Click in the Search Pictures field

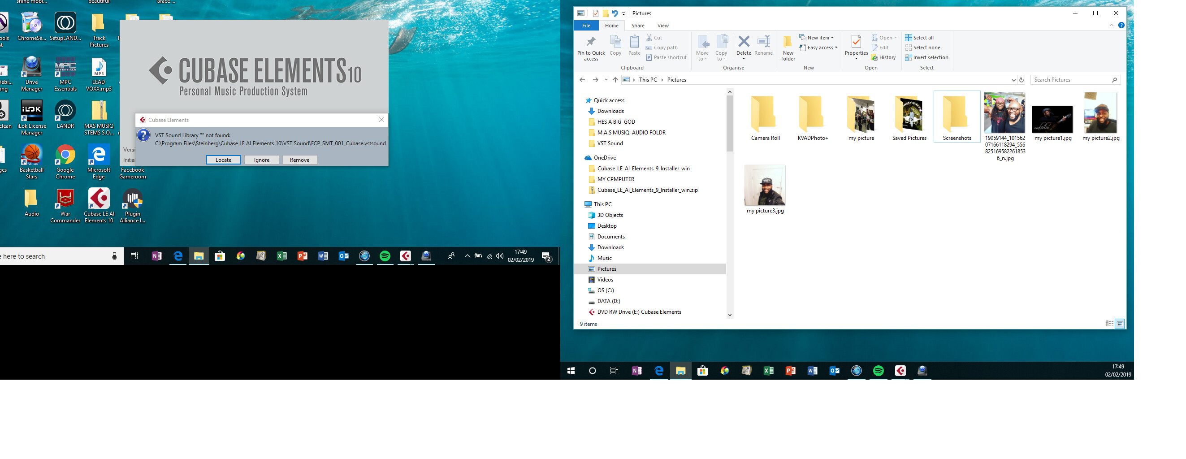(1075, 80)
